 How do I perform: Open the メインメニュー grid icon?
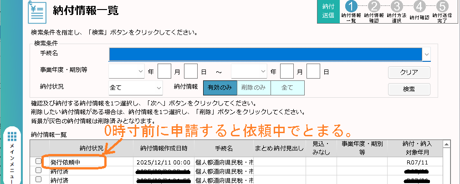coord(12,137)
